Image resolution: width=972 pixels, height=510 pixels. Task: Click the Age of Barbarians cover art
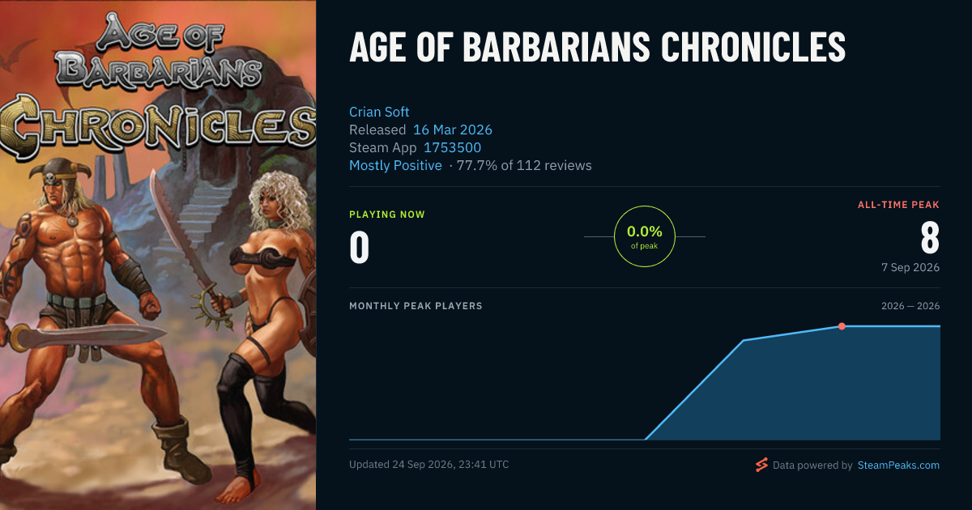coord(158,255)
